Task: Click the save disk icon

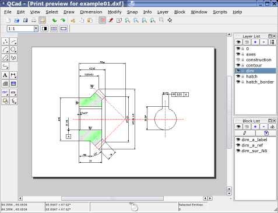Action: 25,20
